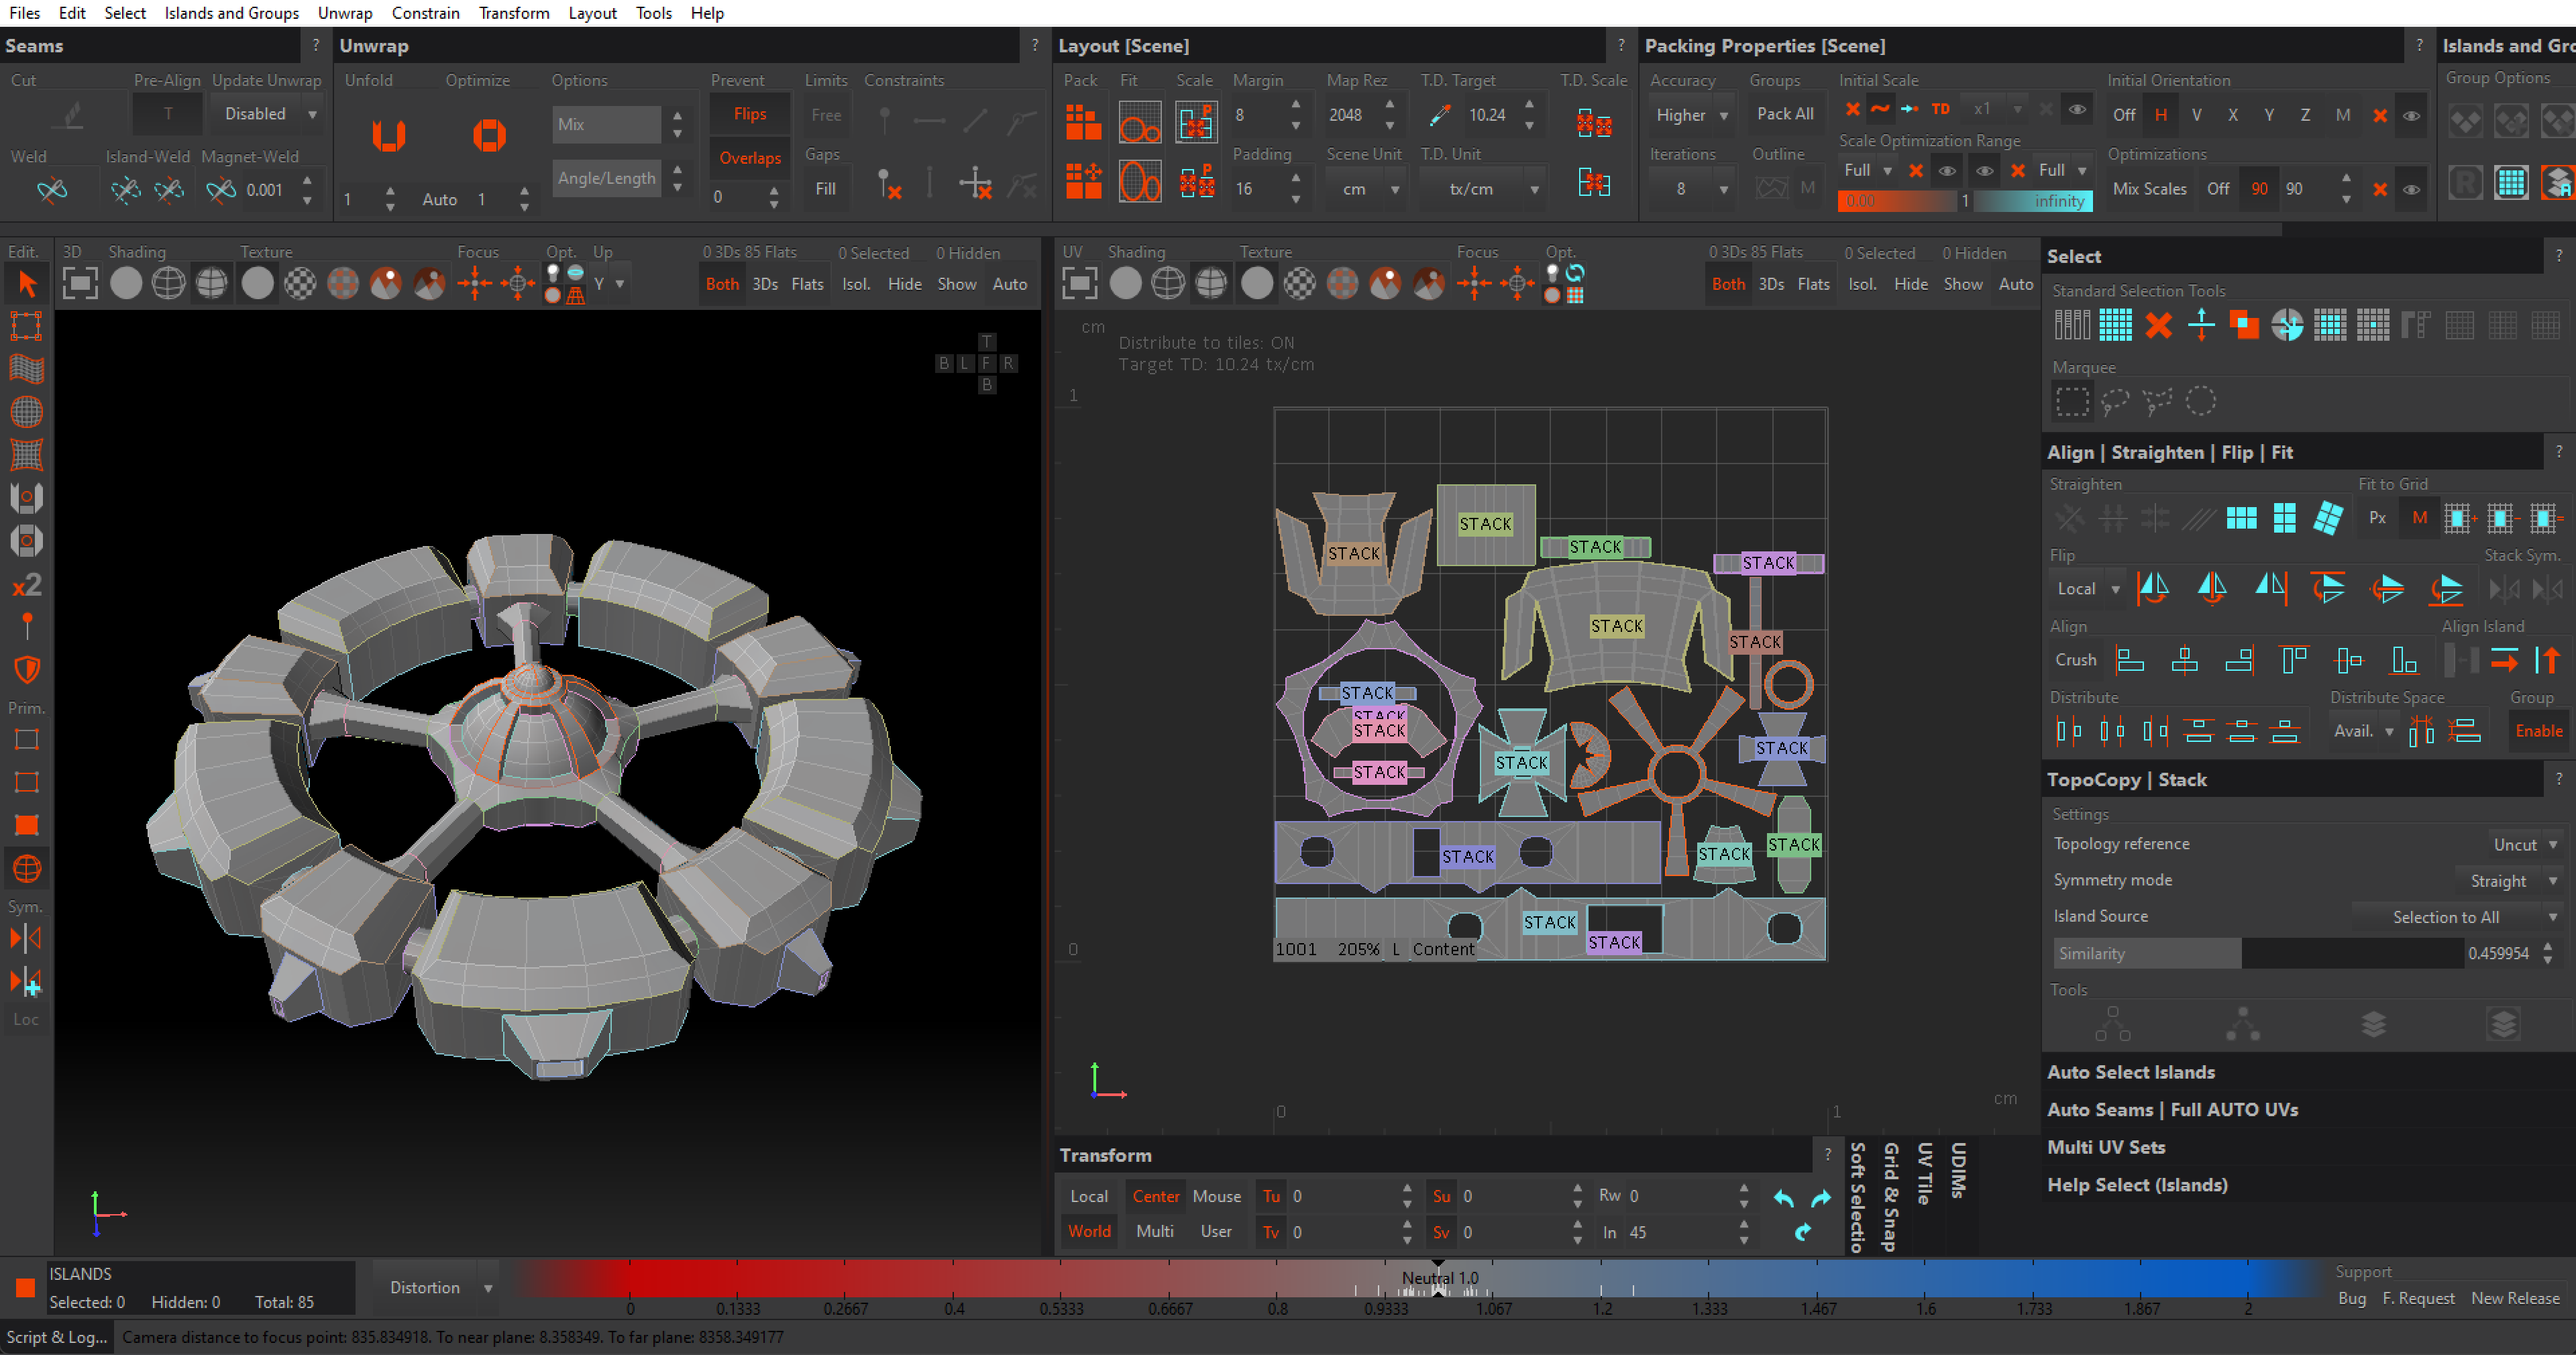Viewport: 2576px width, 1355px height.
Task: Click the orange X deselect icon in Select panel
Action: pyautogui.click(x=2158, y=324)
